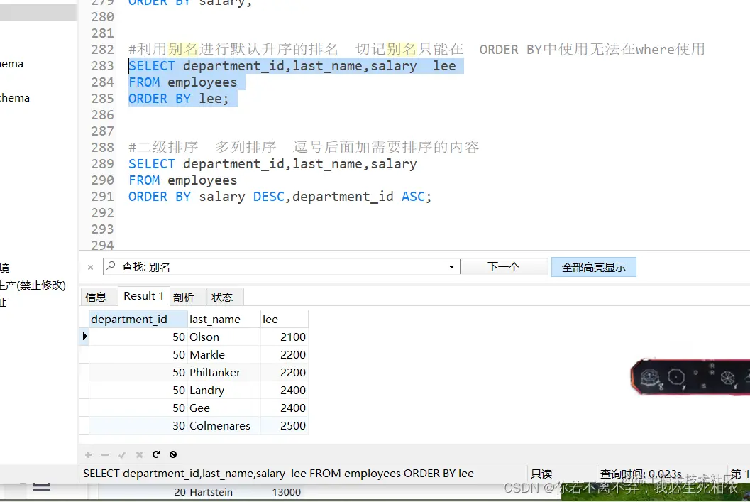Click the apply changes checkmark icon
The width and height of the screenshot is (750, 502).
pos(122,454)
